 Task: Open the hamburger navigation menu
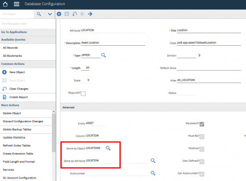coord(16,4)
